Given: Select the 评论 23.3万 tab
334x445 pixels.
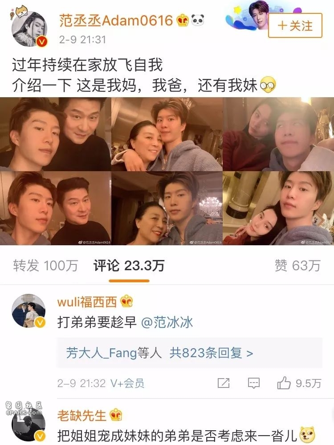Looking at the screenshot, I should click(x=129, y=266).
